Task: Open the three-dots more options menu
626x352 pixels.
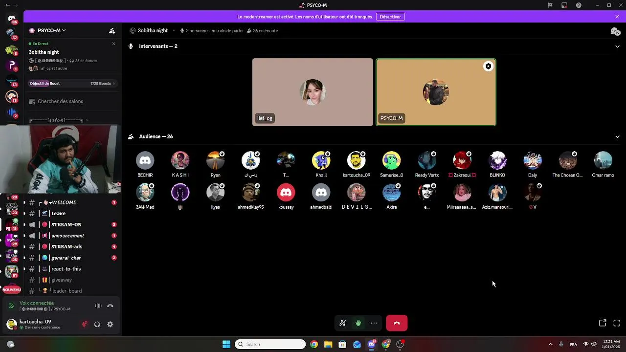Action: coord(374,323)
